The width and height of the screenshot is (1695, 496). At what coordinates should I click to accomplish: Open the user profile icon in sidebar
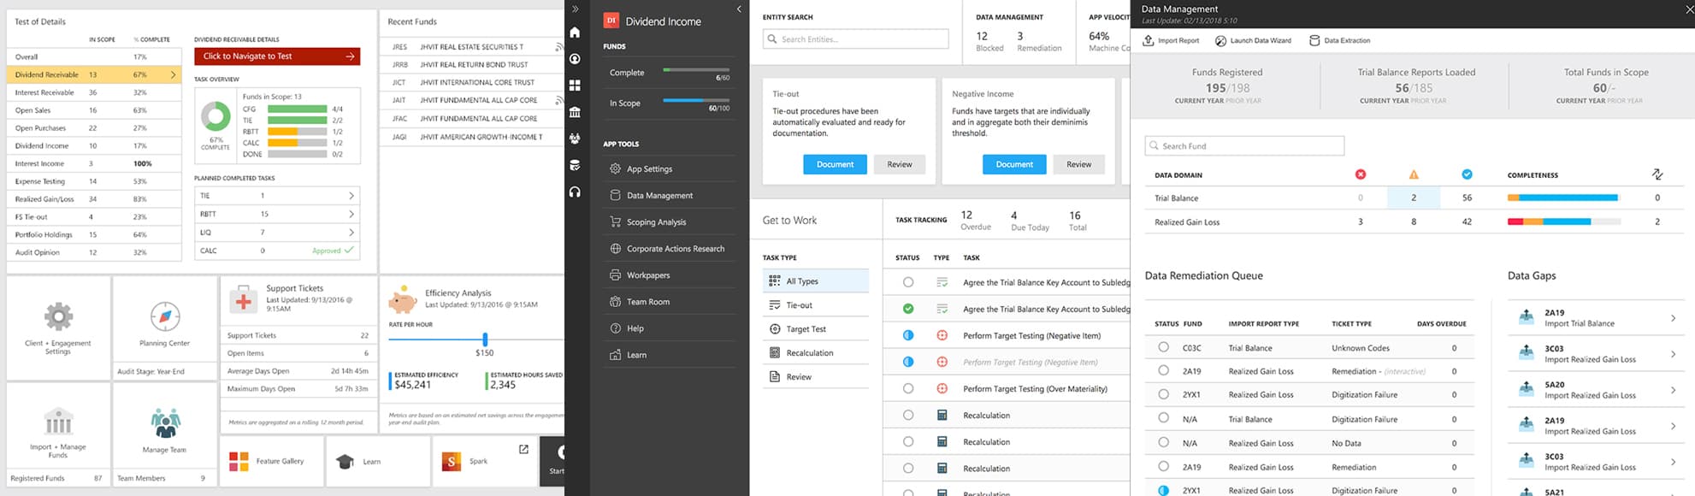575,59
